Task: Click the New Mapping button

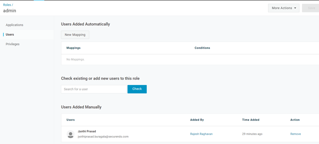Action: pos(75,35)
